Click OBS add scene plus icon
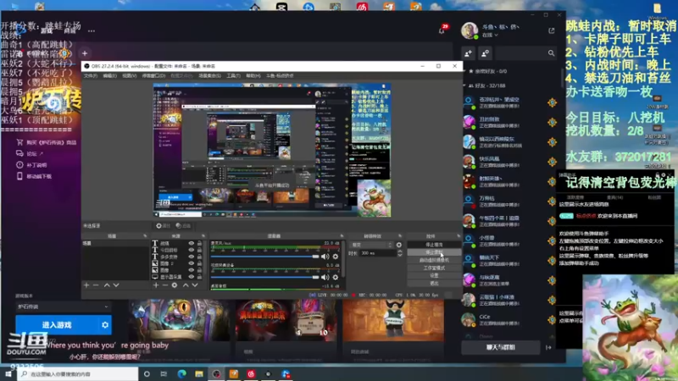Screen dimensions: 678x381 click(86, 285)
